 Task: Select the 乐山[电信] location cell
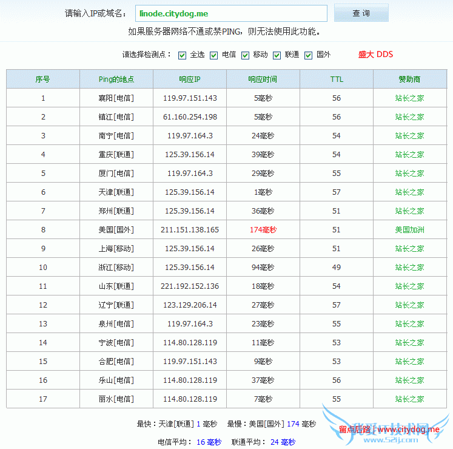click(116, 380)
